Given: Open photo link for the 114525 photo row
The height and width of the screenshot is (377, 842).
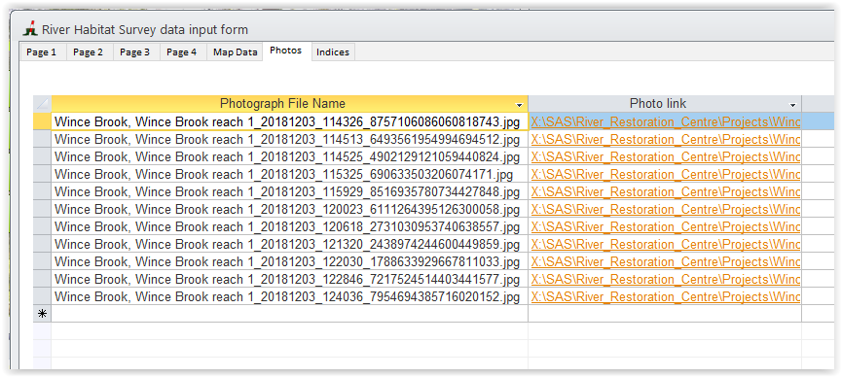Looking at the screenshot, I should tap(666, 157).
